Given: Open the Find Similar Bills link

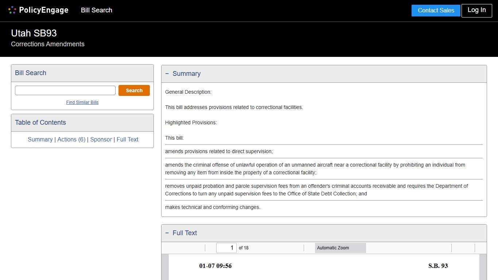Looking at the screenshot, I should [82, 102].
